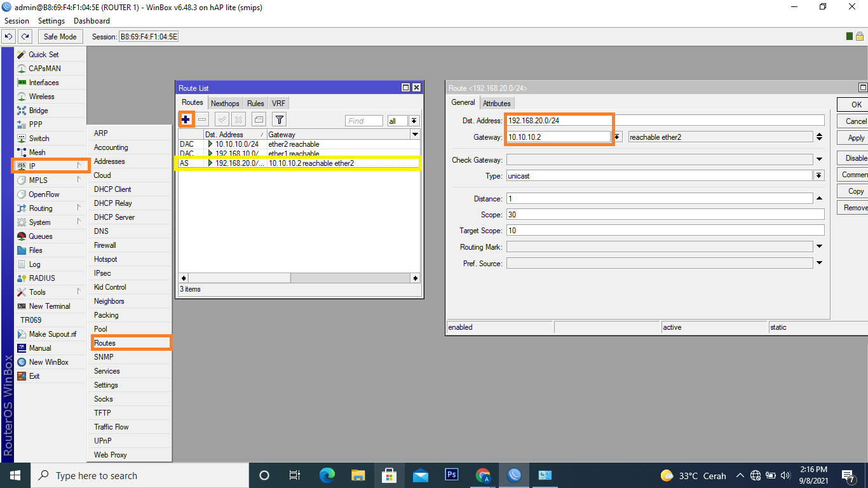Viewport: 868px width, 488px height.
Task: Click the minus remove route icon
Action: [202, 119]
